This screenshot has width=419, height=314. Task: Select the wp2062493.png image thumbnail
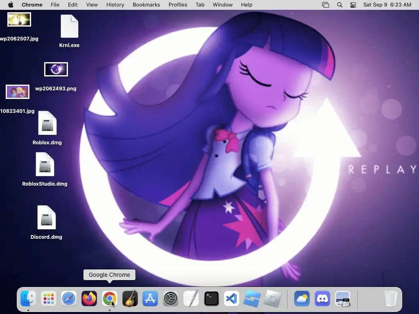56,69
